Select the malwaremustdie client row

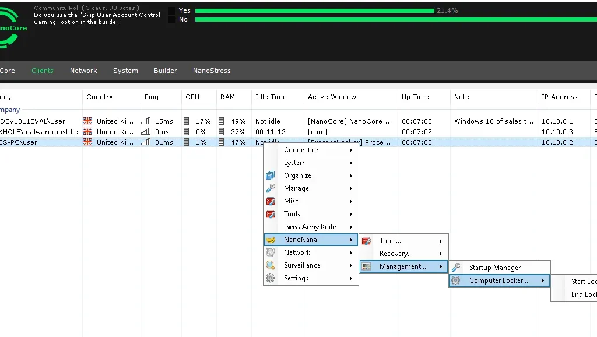tap(298, 131)
